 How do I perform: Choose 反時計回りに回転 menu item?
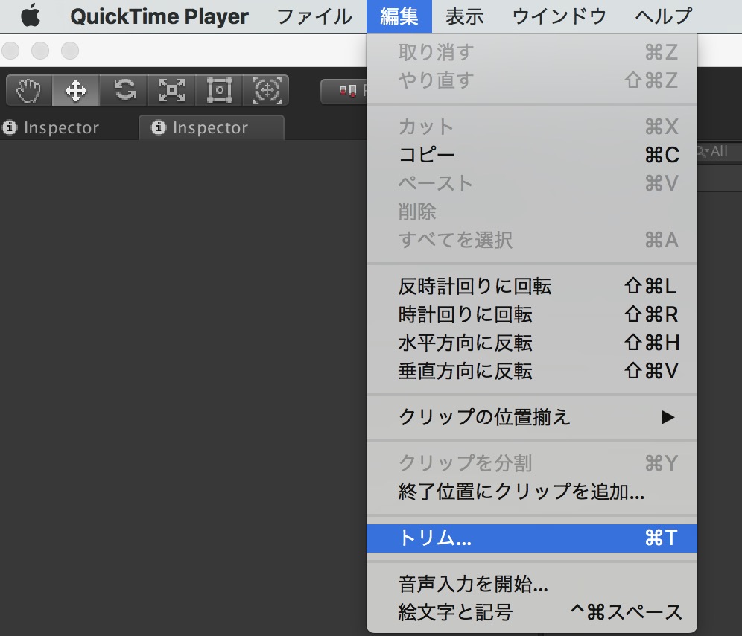pos(532,286)
